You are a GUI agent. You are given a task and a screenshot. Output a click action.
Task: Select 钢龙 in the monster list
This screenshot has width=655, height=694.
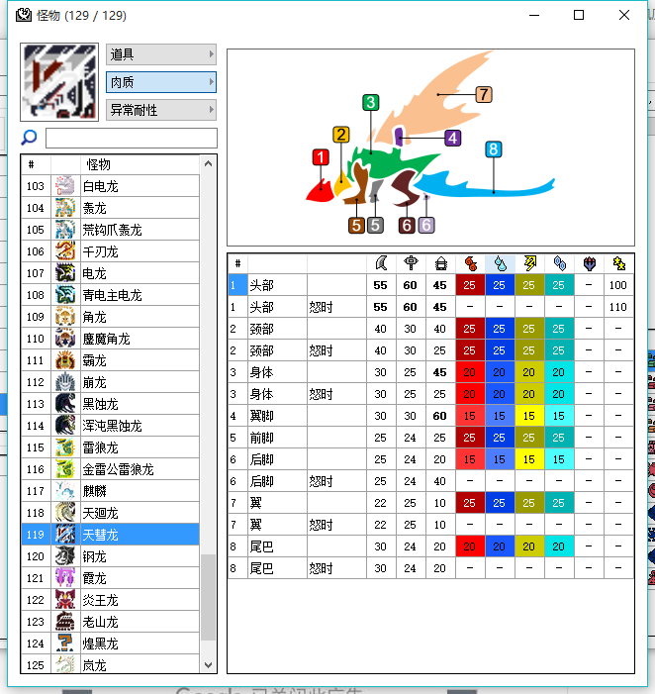(110, 556)
